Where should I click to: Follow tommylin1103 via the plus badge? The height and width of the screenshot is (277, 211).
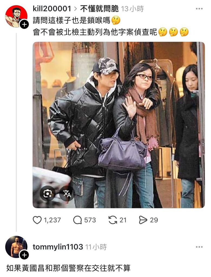24,255
